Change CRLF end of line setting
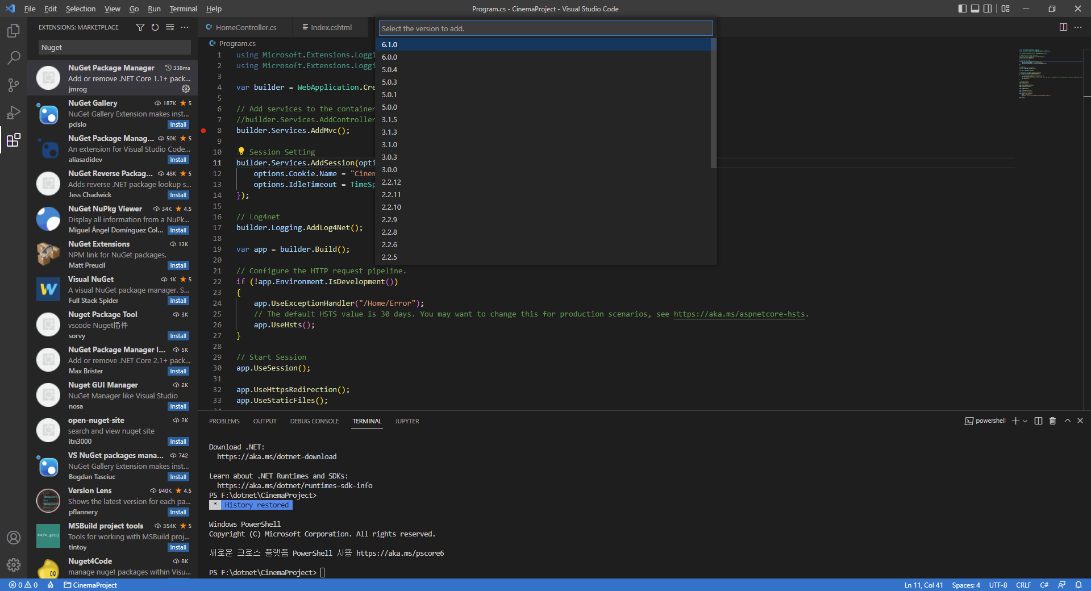The height and width of the screenshot is (591, 1091). (1023, 585)
